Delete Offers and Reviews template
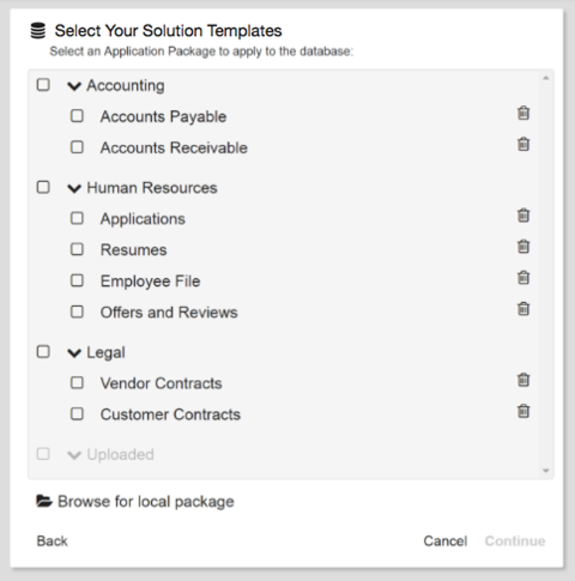 pyautogui.click(x=523, y=309)
